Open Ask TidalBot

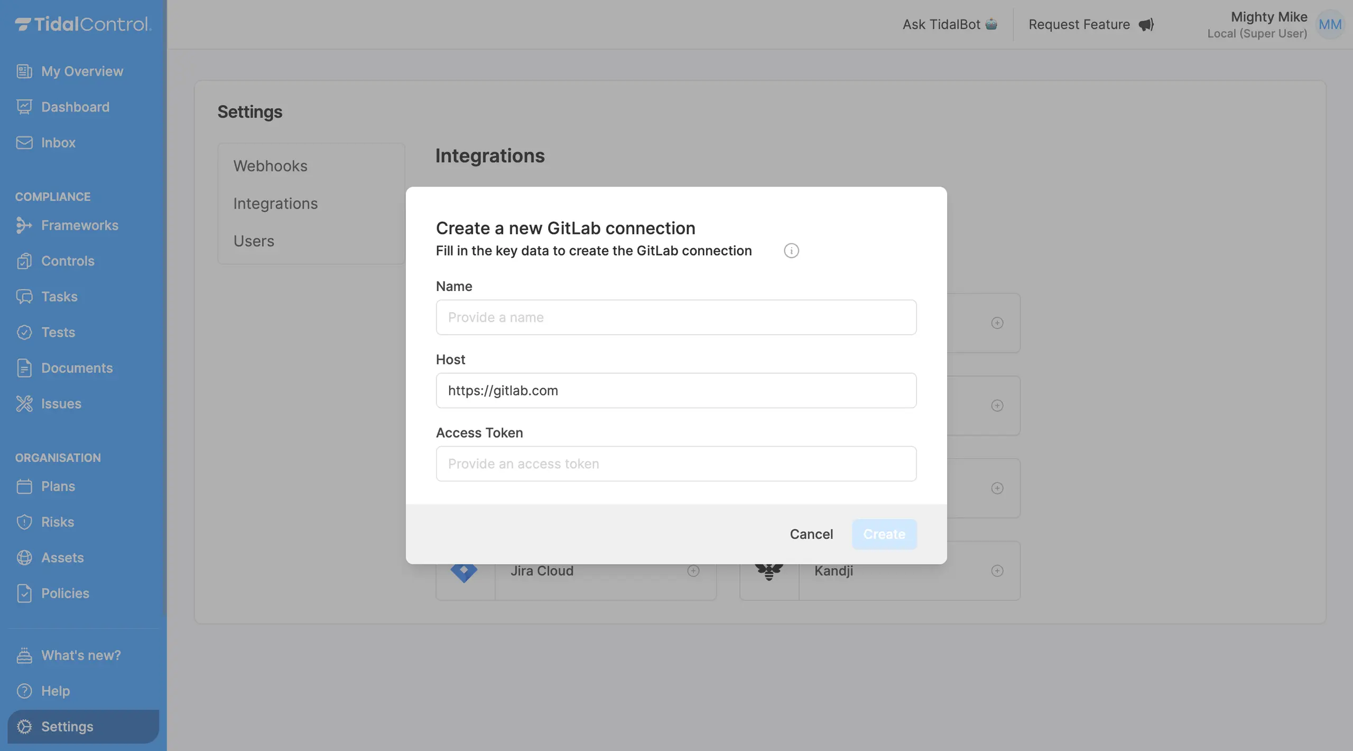tap(950, 24)
